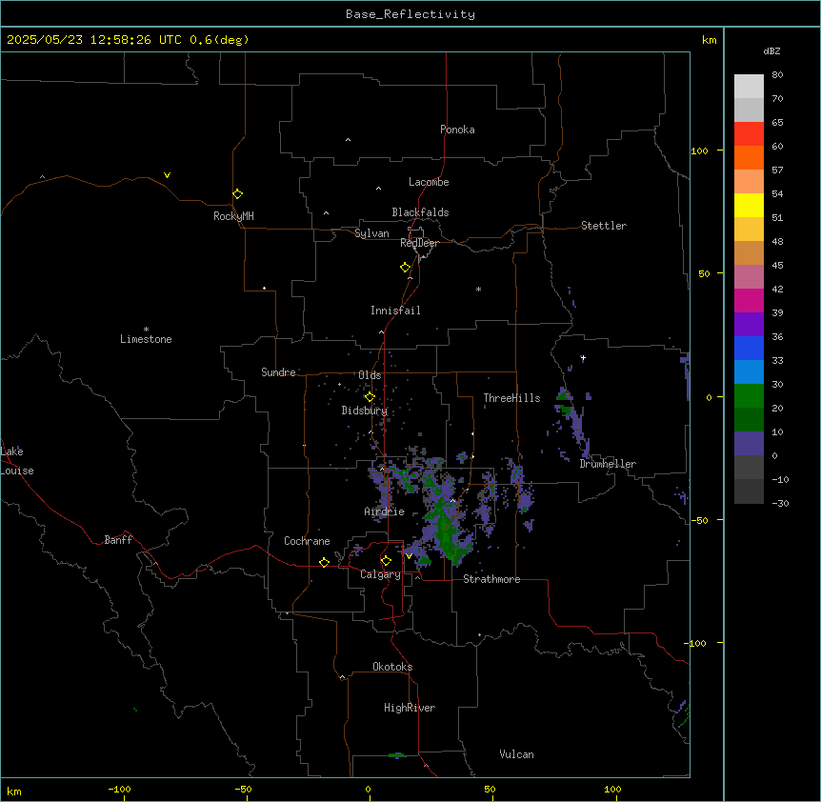The width and height of the screenshot is (821, 802).
Task: Click the mauve pink 42-45 dBZ swatch
Action: pos(749,276)
